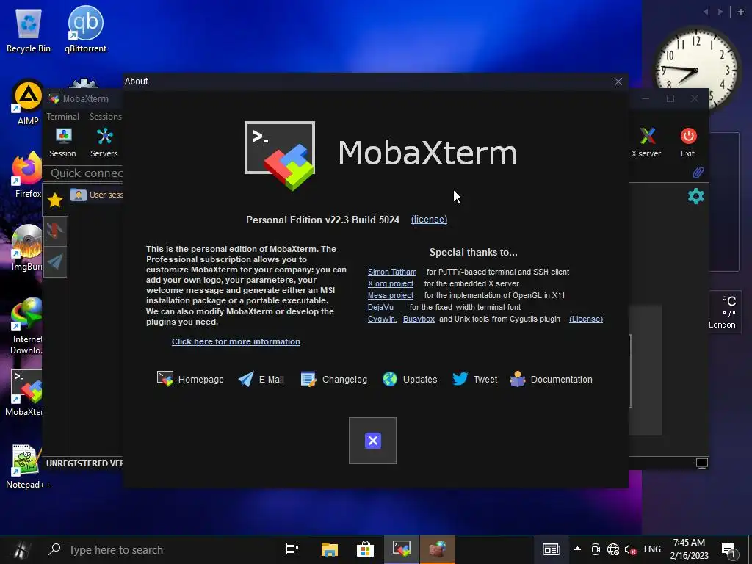Open Recycle Bin desktop icon
This screenshot has height=564, width=752.
29,31
